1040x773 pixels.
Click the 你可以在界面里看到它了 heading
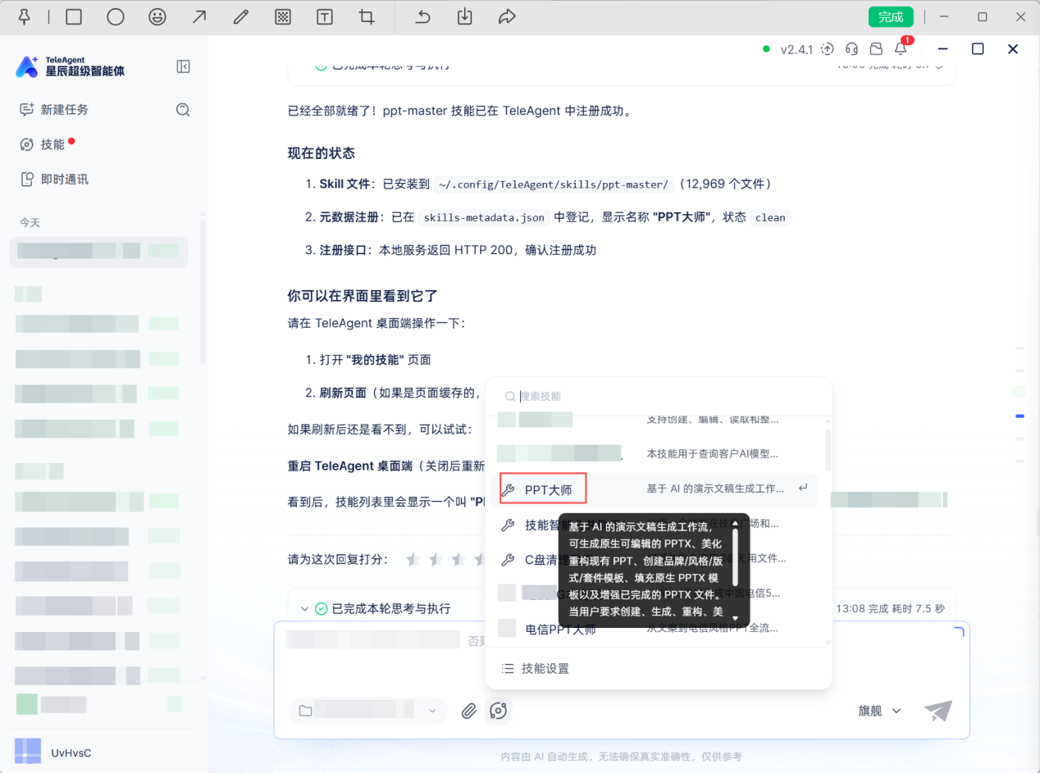point(363,295)
